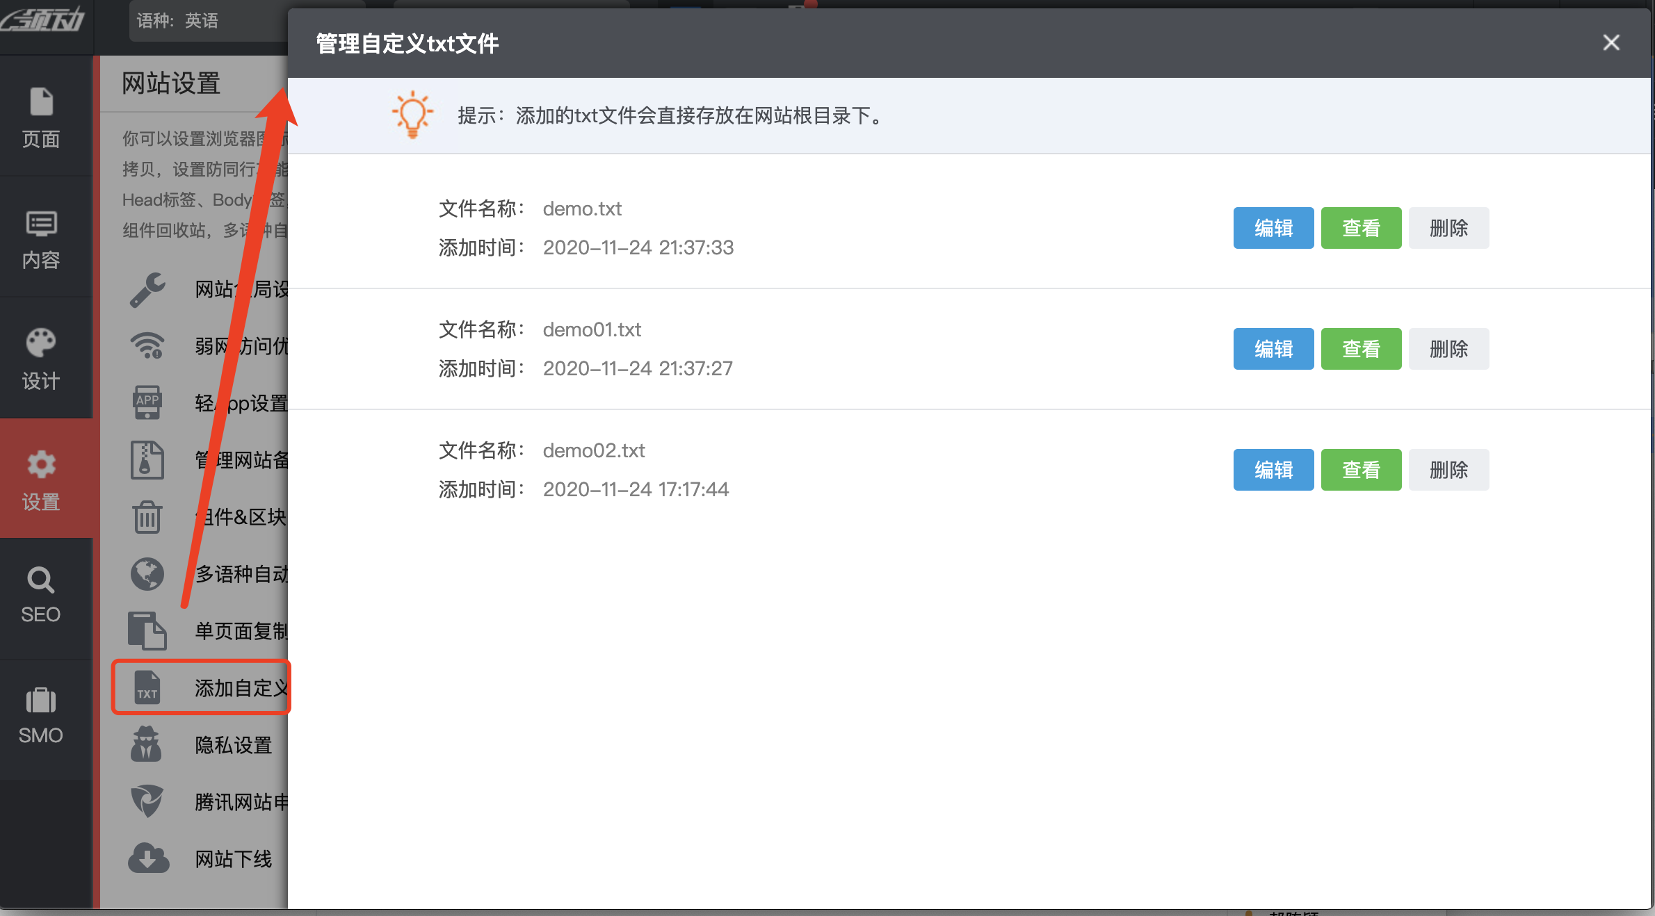Viewport: 1655px width, 916px height.
Task: Click the 管理网站备份 archive icon
Action: click(x=147, y=459)
